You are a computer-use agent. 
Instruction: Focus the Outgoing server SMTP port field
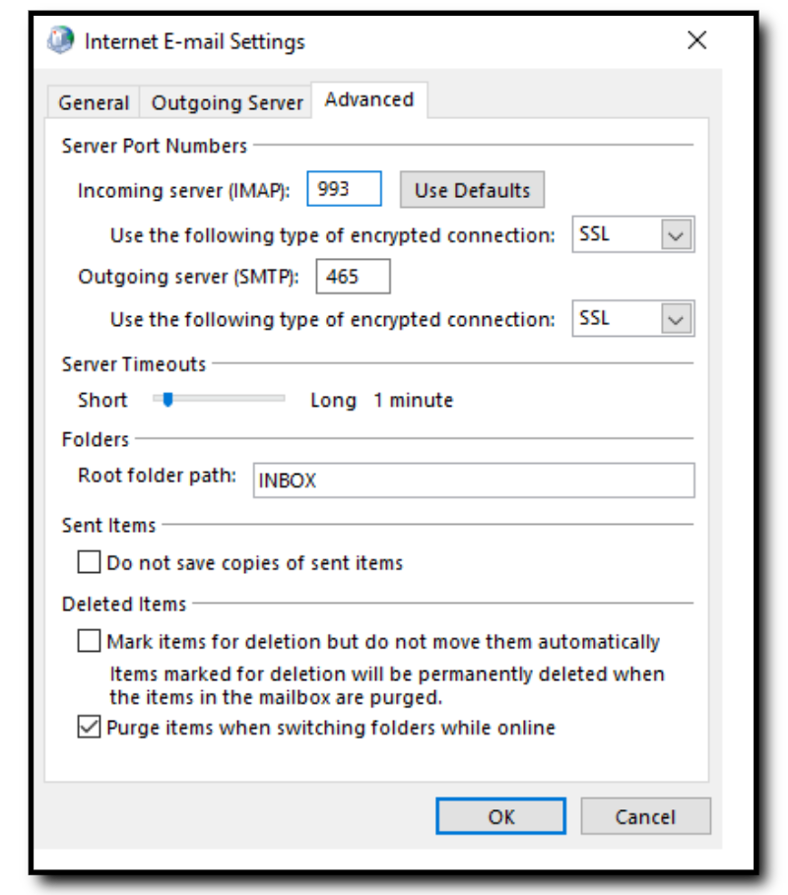(354, 277)
